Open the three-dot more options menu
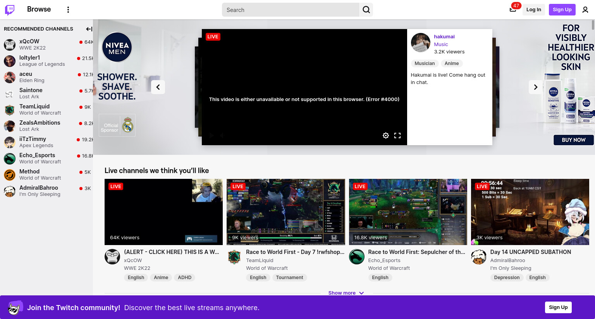This screenshot has height=319, width=595. 68,10
